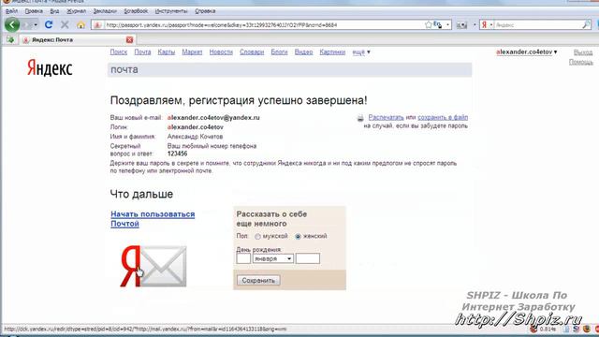The width and height of the screenshot is (599, 337).
Task: Click the Выход link
Action: point(583,52)
